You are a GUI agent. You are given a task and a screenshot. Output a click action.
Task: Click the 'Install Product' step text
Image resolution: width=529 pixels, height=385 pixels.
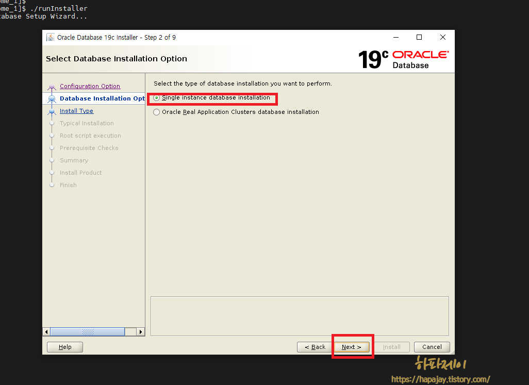tap(80, 173)
